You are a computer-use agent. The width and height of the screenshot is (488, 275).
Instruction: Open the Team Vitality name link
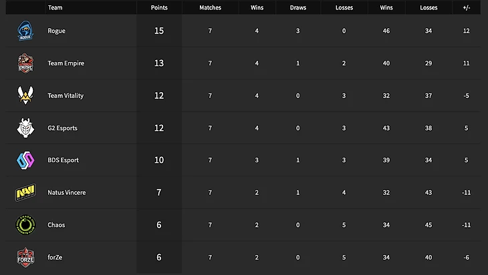pos(66,95)
